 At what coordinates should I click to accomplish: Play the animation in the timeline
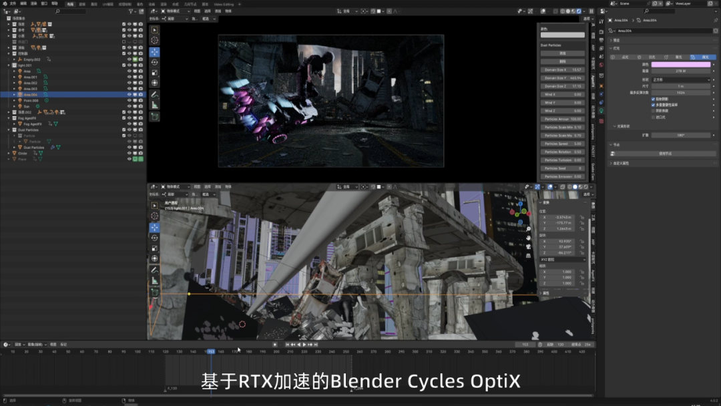pos(304,345)
